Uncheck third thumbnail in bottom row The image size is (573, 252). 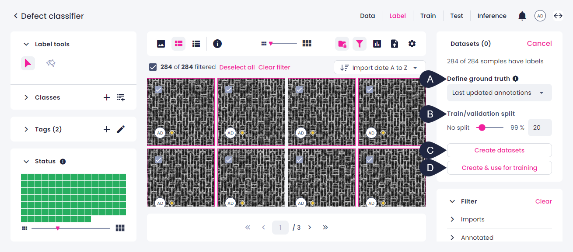(299, 160)
